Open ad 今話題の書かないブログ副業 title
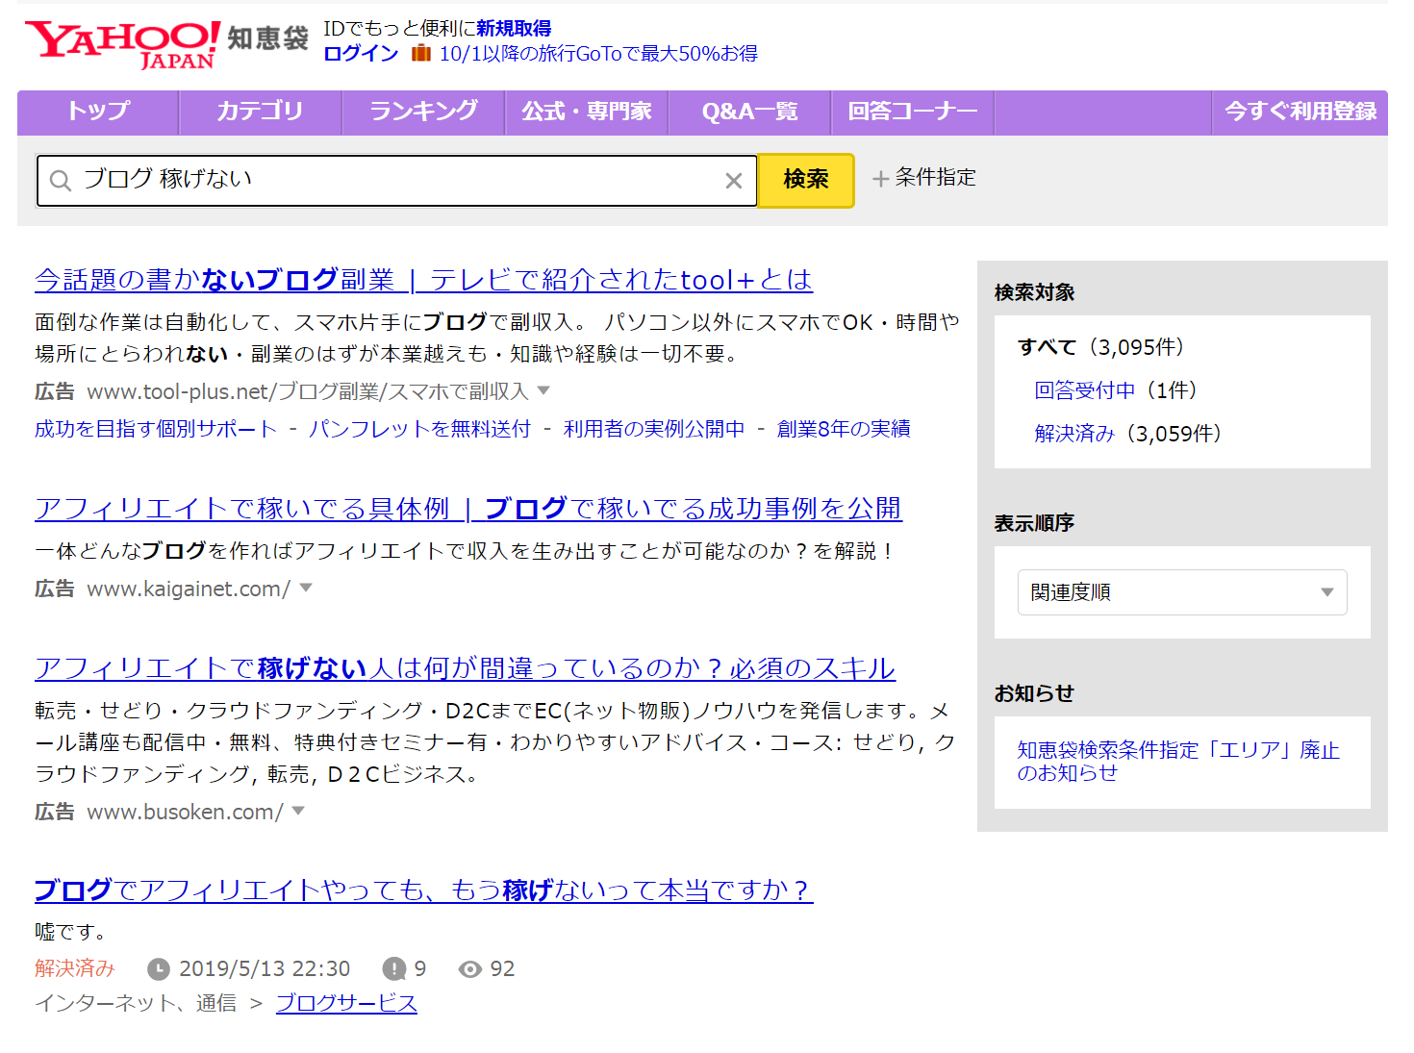 tap(423, 280)
